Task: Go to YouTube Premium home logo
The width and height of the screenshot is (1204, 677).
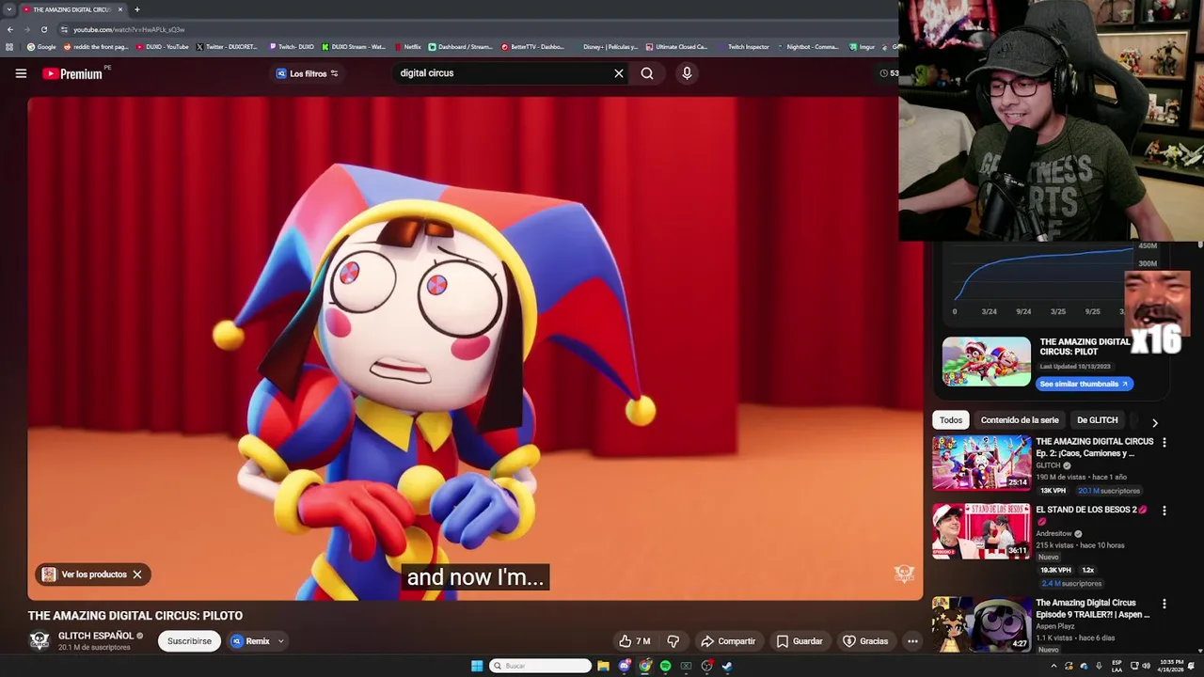Action: point(73,73)
